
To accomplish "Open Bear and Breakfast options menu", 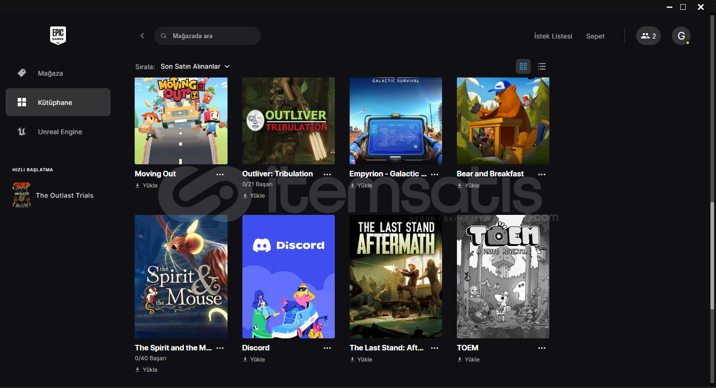I will tap(542, 175).
